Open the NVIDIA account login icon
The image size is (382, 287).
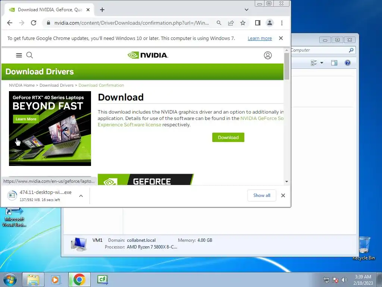[268, 55]
